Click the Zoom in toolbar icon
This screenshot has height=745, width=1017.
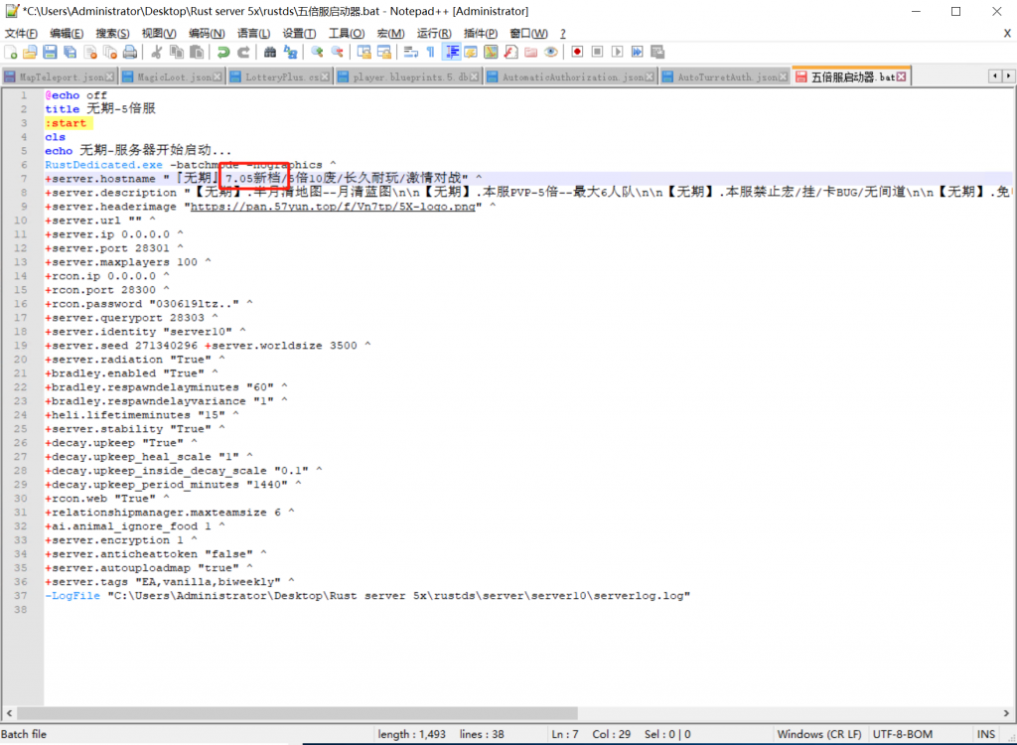click(317, 52)
